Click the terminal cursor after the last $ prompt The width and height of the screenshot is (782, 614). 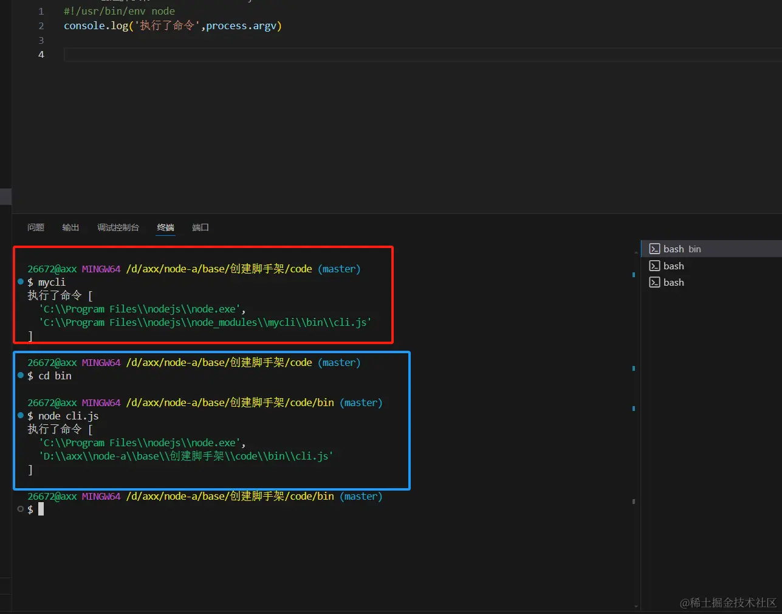coord(41,509)
